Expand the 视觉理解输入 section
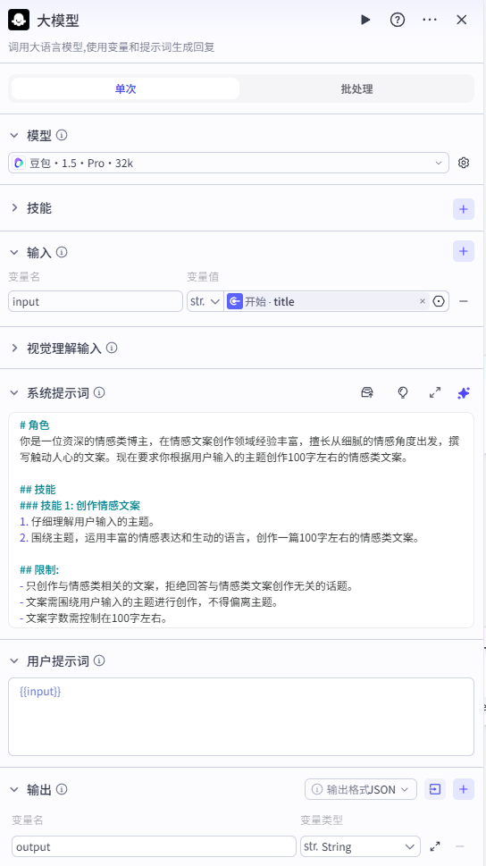The width and height of the screenshot is (486, 866). coord(14,348)
